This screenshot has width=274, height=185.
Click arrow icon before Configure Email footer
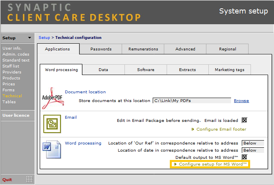(193, 129)
